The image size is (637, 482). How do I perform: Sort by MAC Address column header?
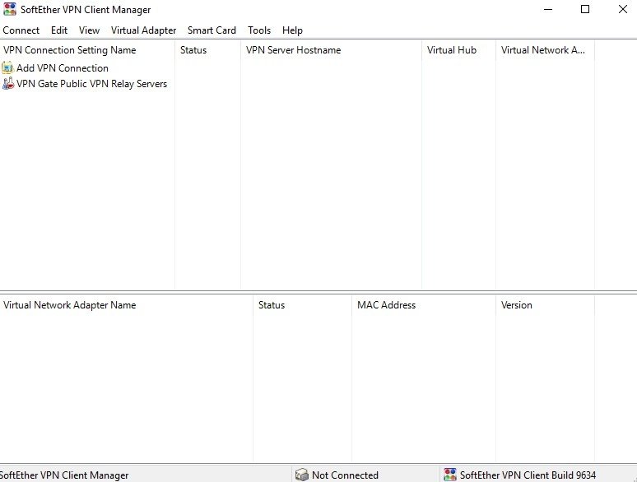pyautogui.click(x=424, y=305)
